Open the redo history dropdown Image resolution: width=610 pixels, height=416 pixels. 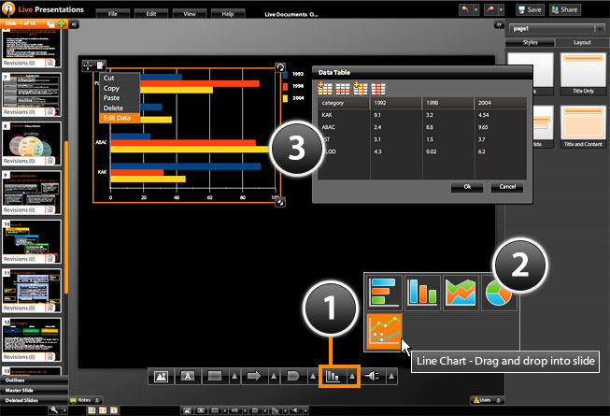pos(501,9)
